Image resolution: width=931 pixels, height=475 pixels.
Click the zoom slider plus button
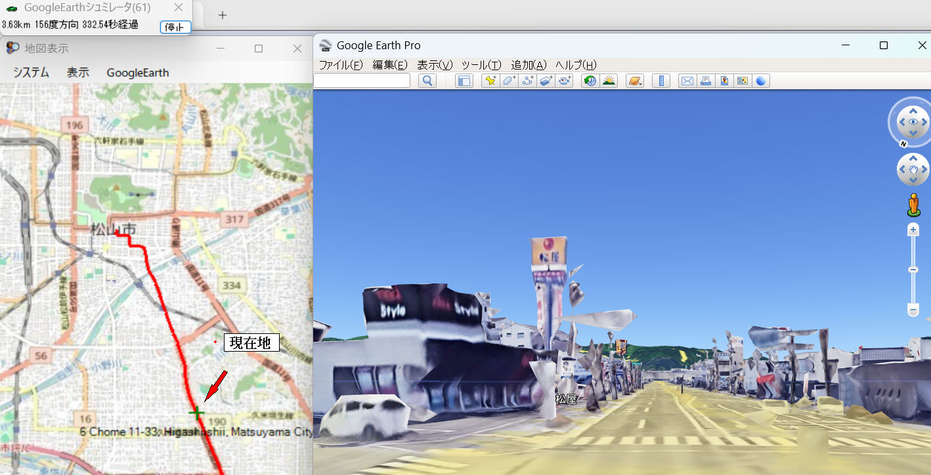(x=913, y=230)
